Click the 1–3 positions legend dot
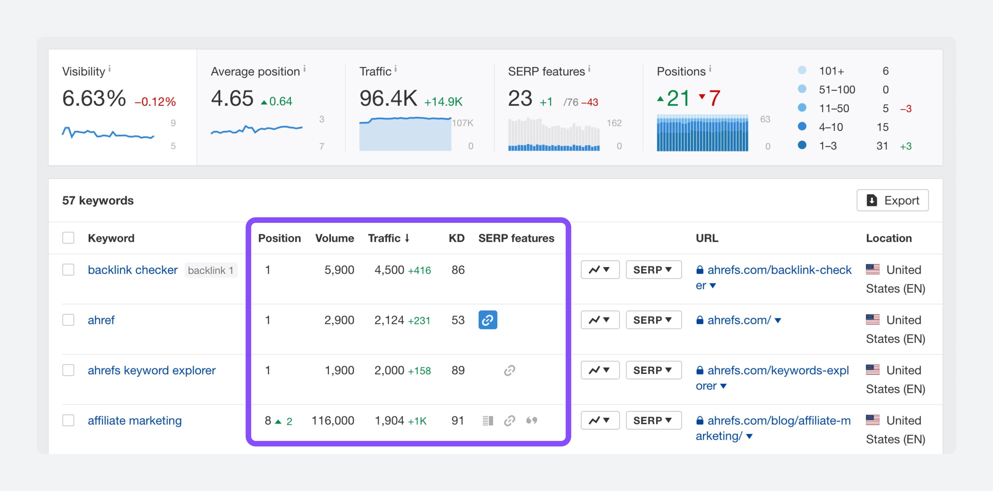This screenshot has width=993, height=491. coord(802,145)
